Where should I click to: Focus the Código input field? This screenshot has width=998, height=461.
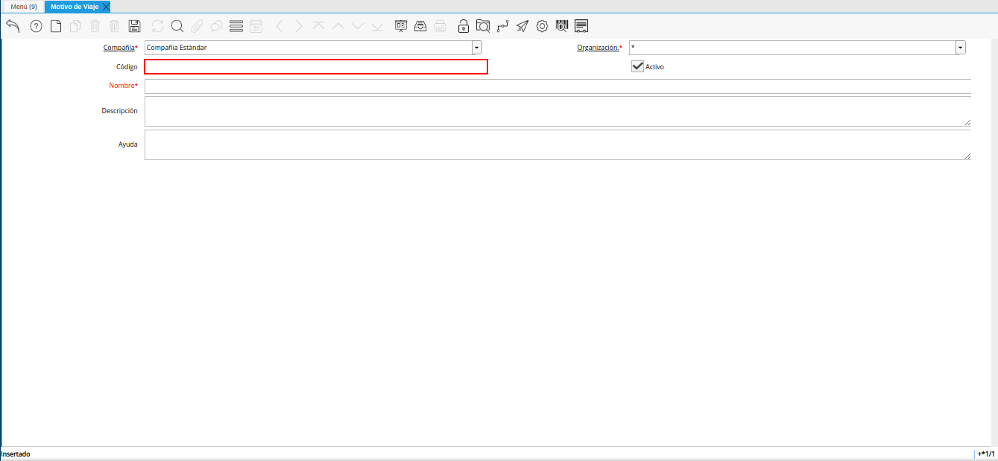(316, 67)
